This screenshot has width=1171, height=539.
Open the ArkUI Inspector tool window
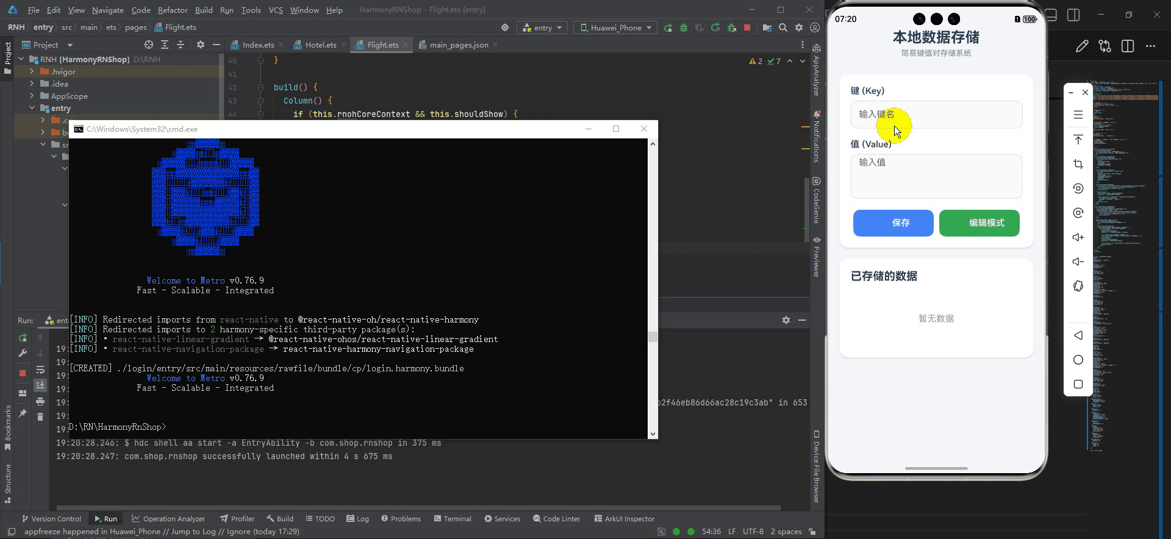625,519
